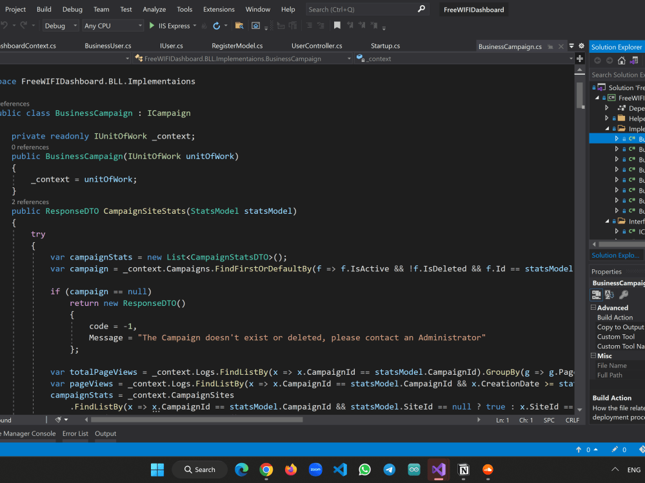
Task: Open Google Chrome from the taskbar
Action: click(x=266, y=469)
